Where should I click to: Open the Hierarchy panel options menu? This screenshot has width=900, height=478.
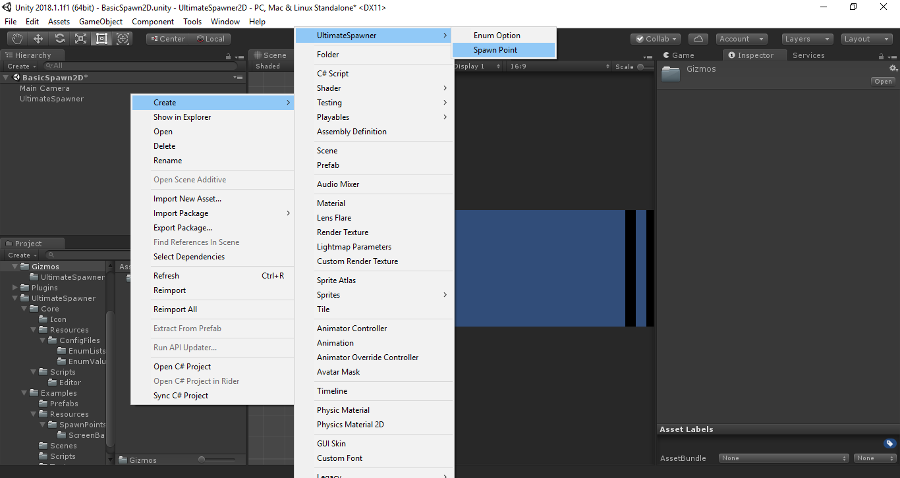[x=239, y=57]
